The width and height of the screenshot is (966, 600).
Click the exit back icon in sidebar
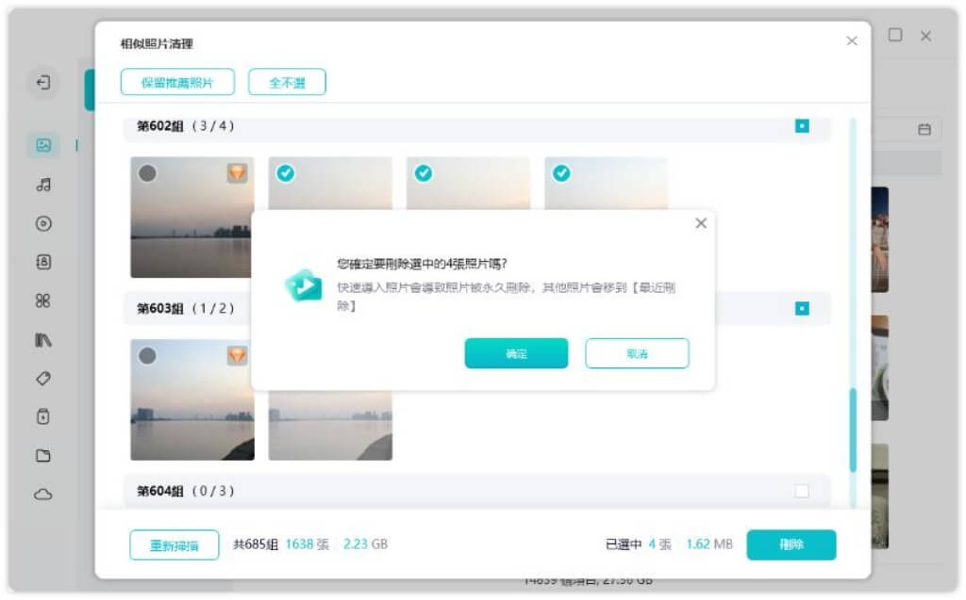42,83
